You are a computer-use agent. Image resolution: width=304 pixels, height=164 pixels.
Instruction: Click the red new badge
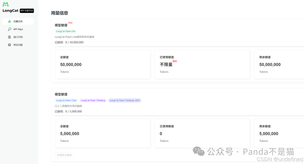[x=70, y=23]
